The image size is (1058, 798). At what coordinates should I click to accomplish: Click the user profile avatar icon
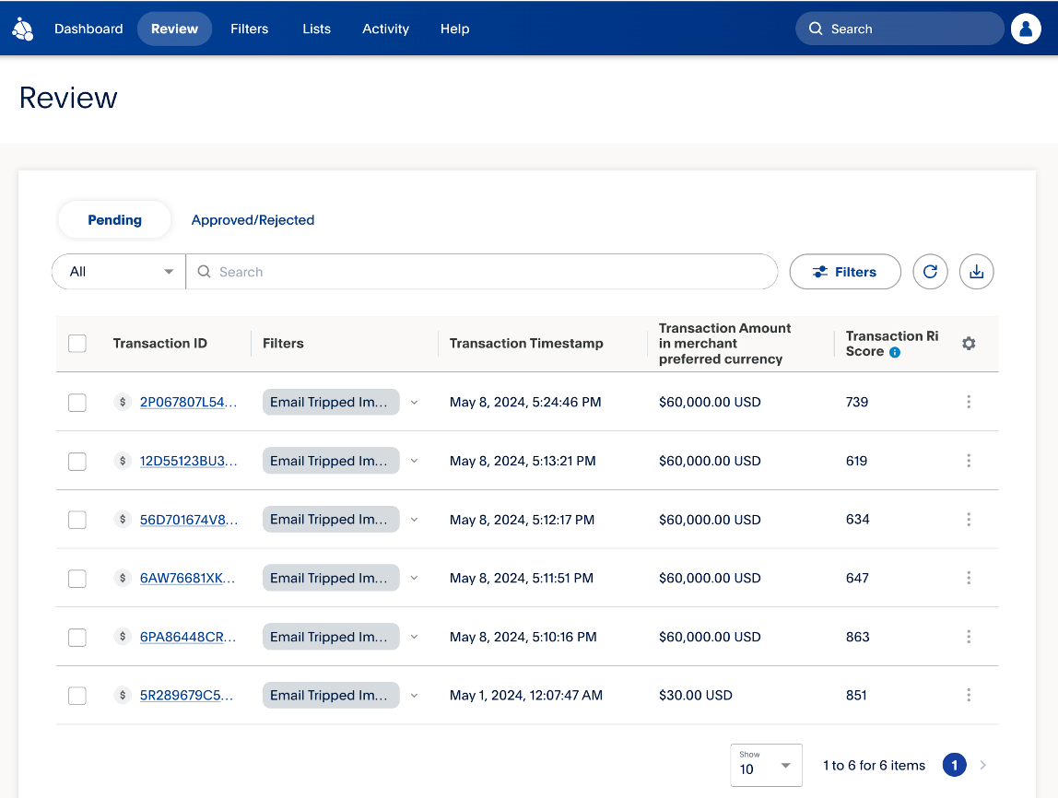(1026, 29)
